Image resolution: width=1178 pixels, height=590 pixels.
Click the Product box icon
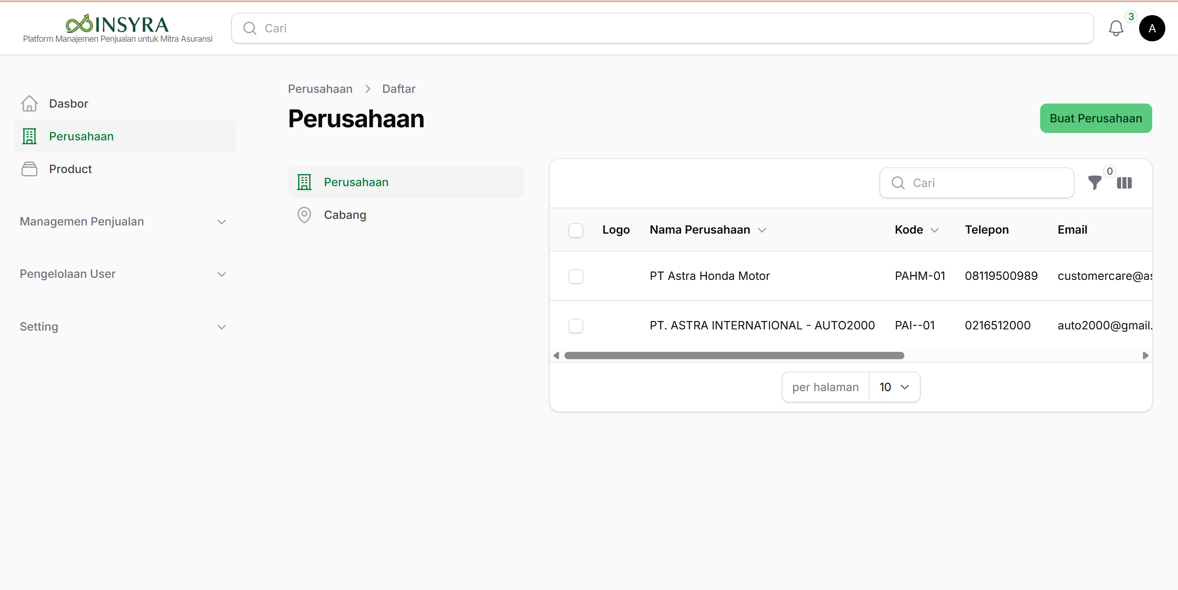pos(29,169)
